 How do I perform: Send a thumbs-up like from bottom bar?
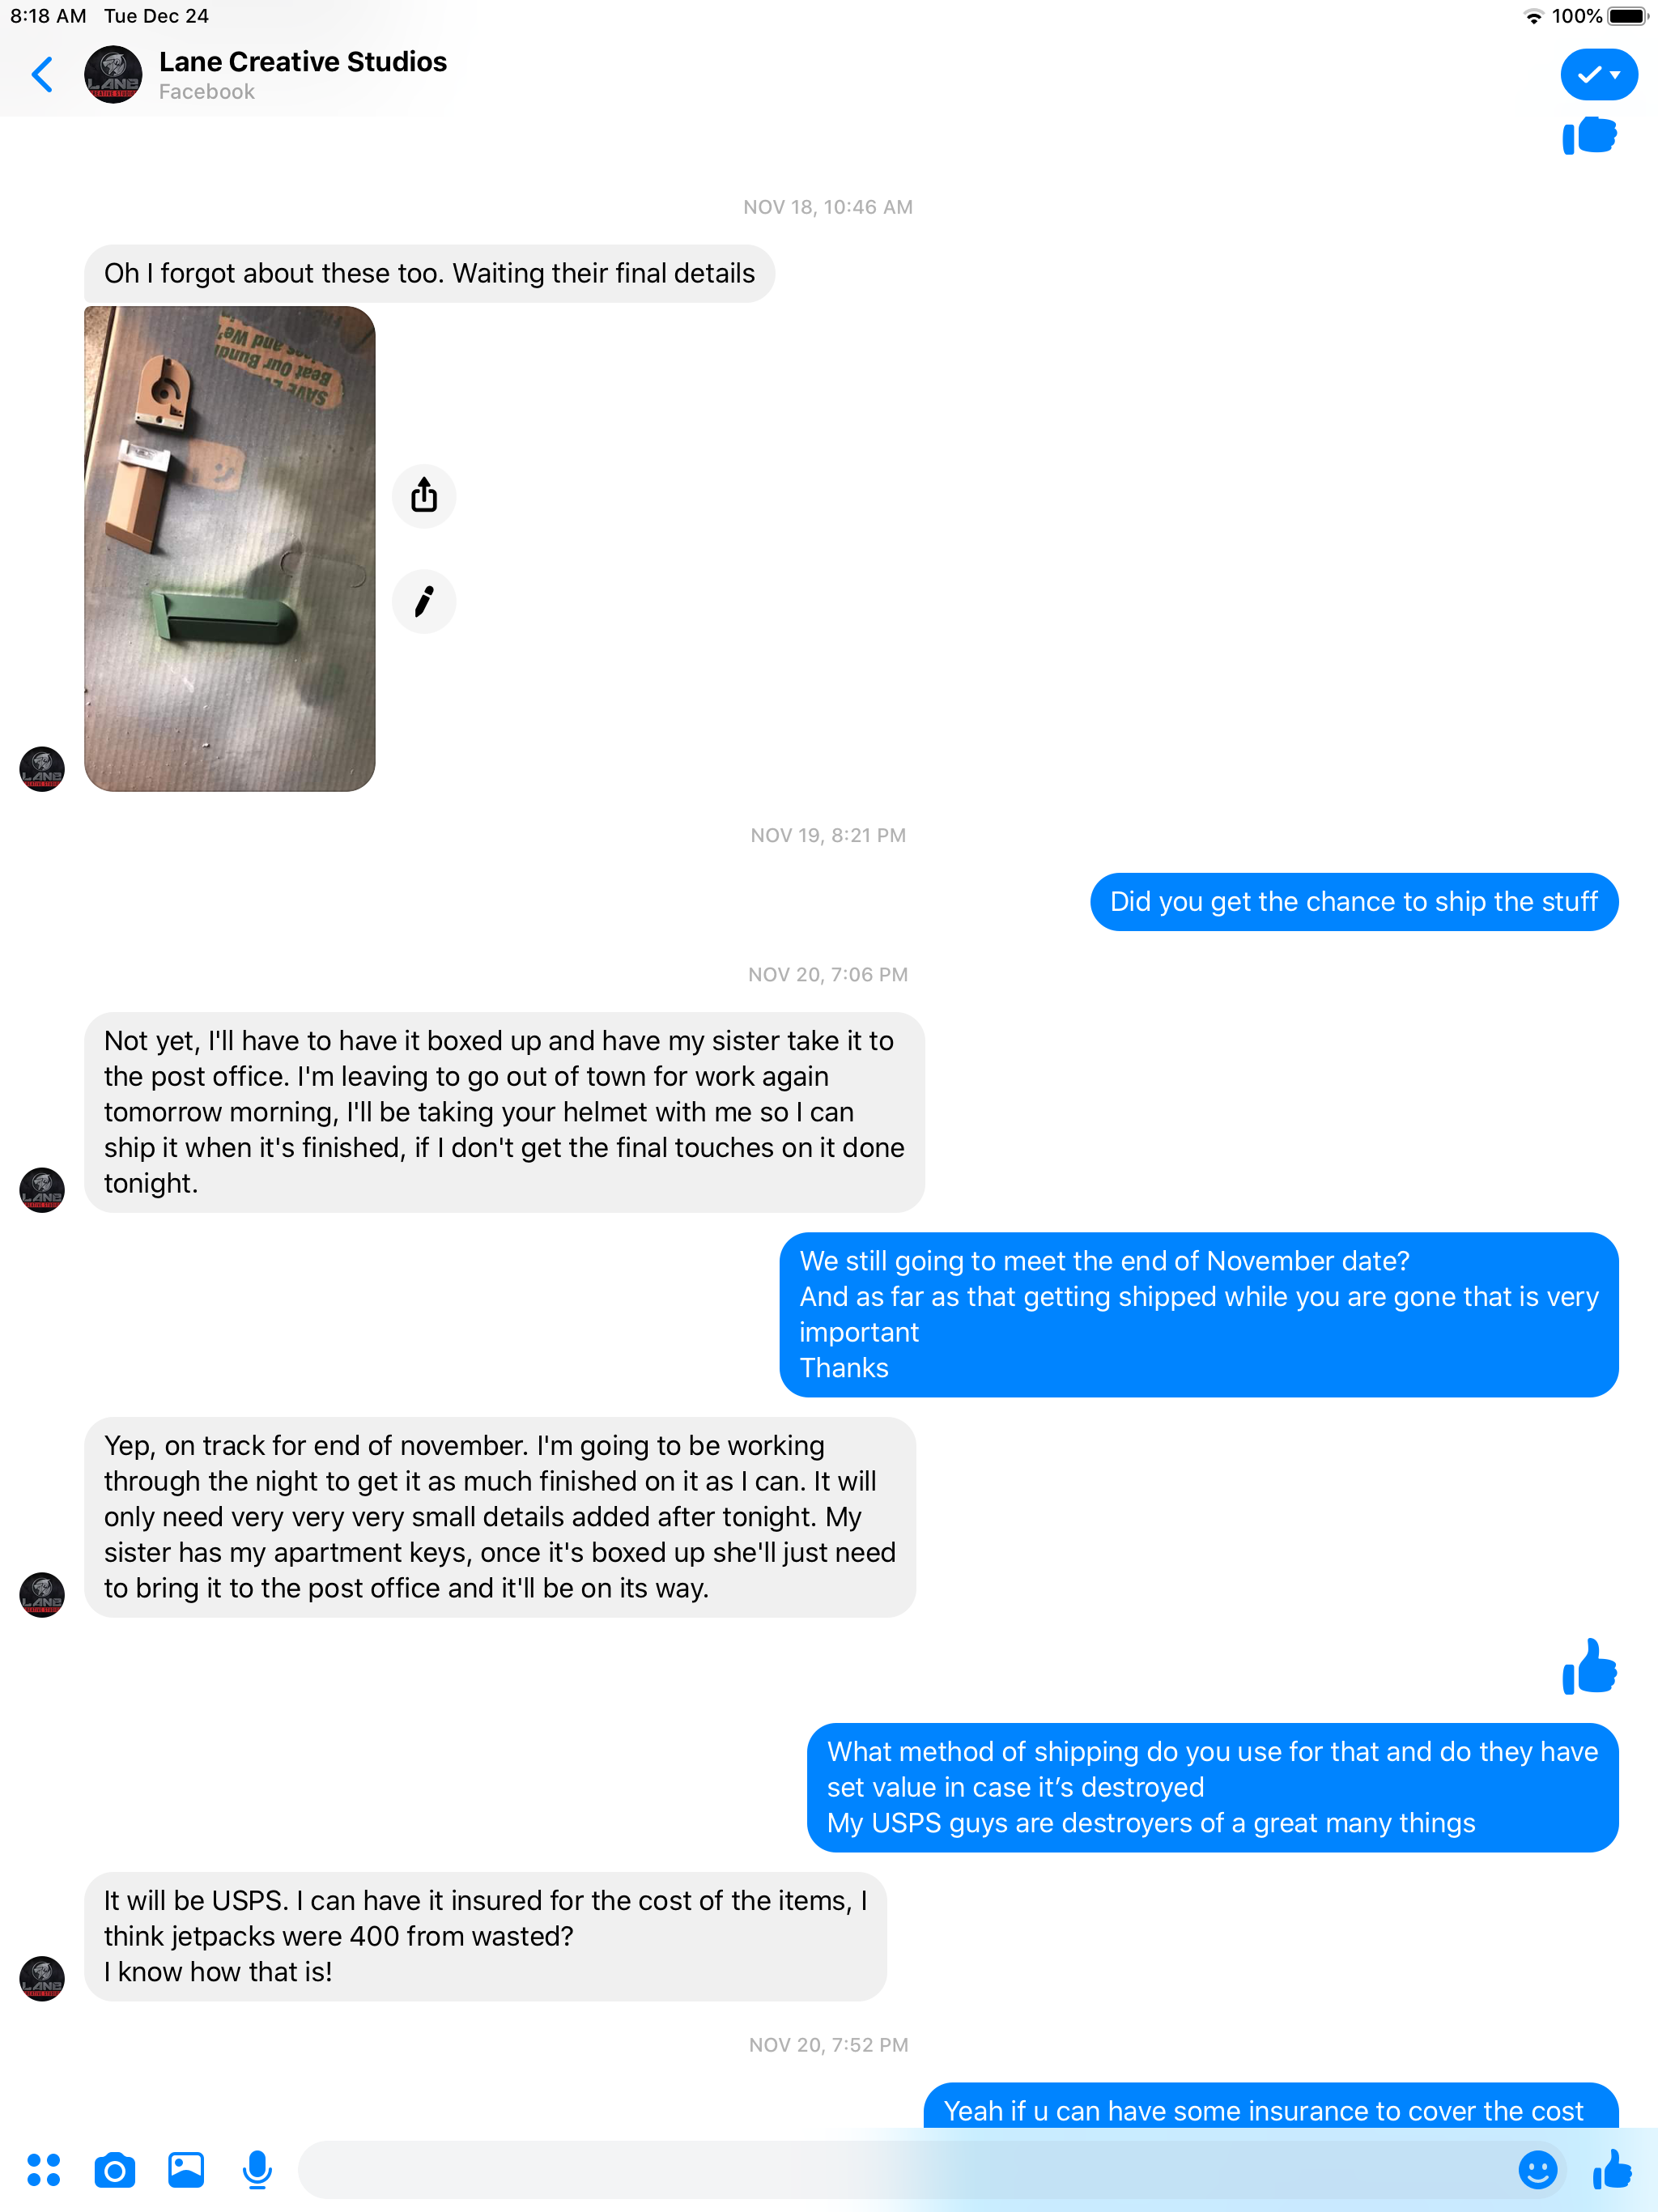click(x=1612, y=2170)
